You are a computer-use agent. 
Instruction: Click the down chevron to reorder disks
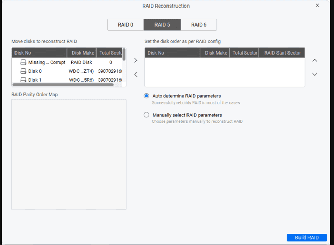tap(314, 74)
